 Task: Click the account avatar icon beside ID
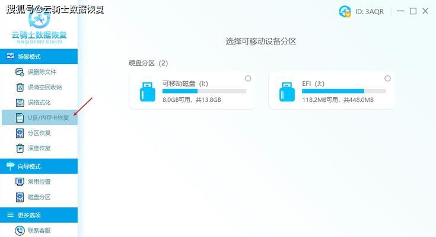point(345,11)
